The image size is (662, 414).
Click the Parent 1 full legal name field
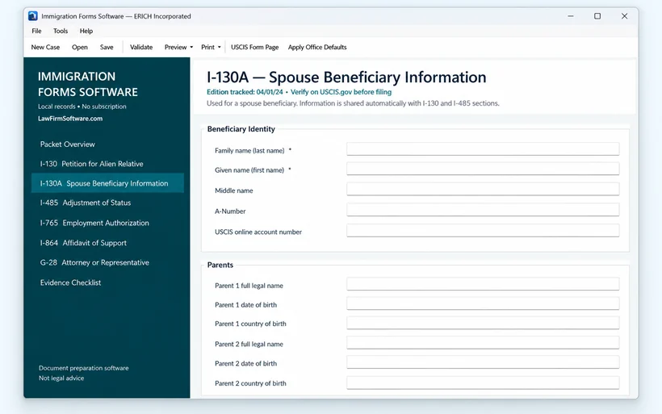483,284
